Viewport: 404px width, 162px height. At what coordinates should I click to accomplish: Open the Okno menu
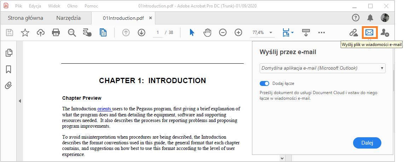(x=72, y=6)
